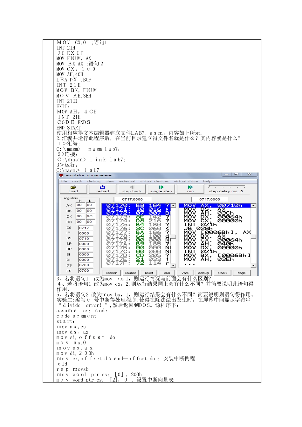Image resolution: width=302 pixels, height=427 pixels.
Task: Click the memory list scroll up arrow
Action: (173, 206)
